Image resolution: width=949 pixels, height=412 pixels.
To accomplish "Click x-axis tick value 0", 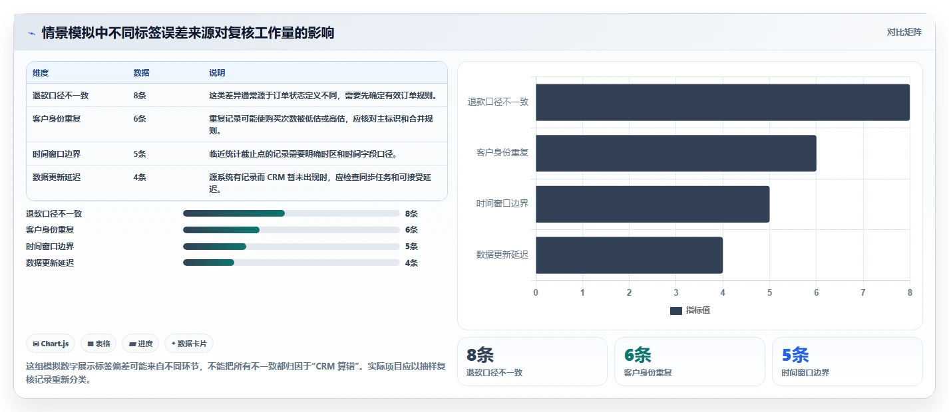I will tap(536, 292).
